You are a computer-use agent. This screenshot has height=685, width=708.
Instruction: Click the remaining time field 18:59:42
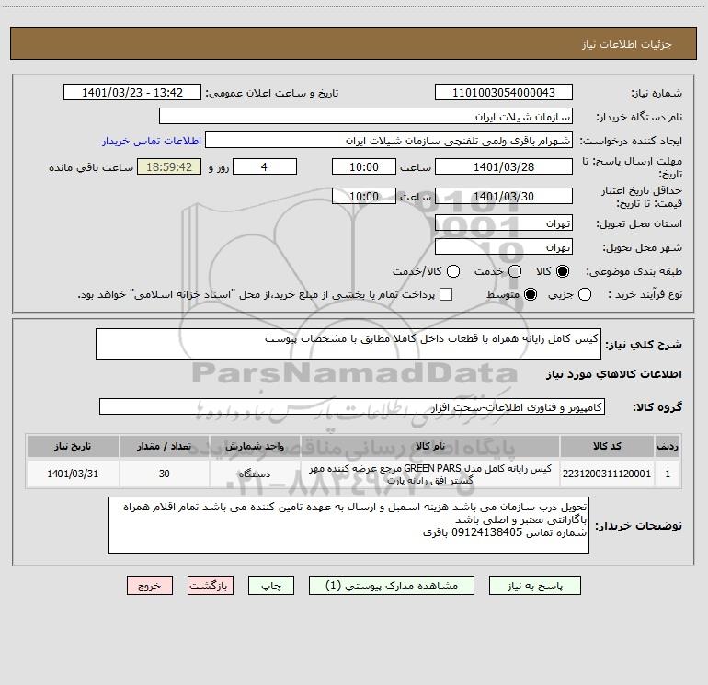tap(169, 167)
